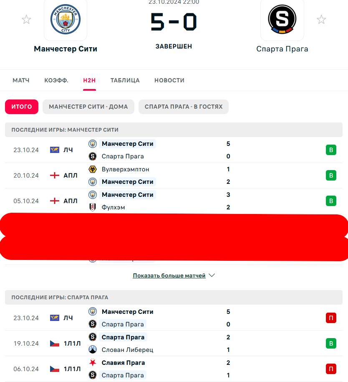Switch to the МАТЧ tab
The width and height of the screenshot is (348, 382).
[21, 80]
